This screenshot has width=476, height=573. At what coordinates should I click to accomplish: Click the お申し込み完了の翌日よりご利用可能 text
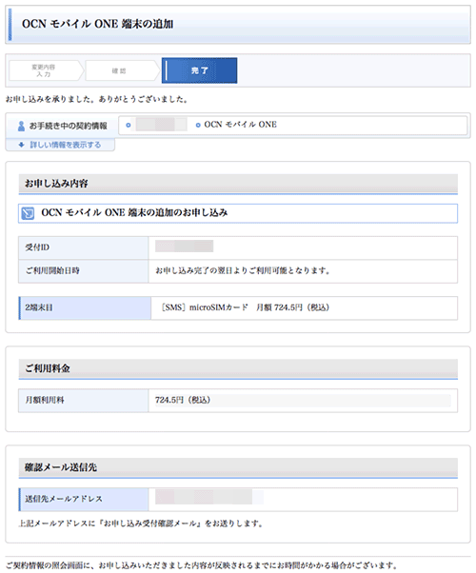coord(243,270)
